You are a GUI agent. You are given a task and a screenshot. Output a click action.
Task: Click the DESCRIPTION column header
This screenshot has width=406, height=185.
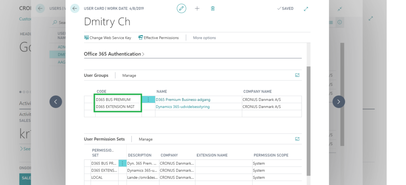pos(140,155)
